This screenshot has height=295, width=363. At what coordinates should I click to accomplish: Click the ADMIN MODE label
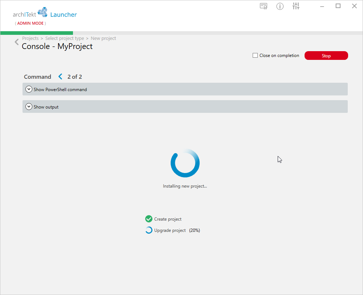(30, 23)
